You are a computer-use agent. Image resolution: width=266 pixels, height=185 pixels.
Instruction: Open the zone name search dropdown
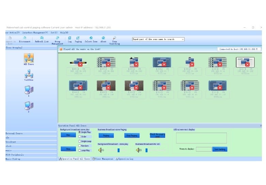[x=183, y=39]
